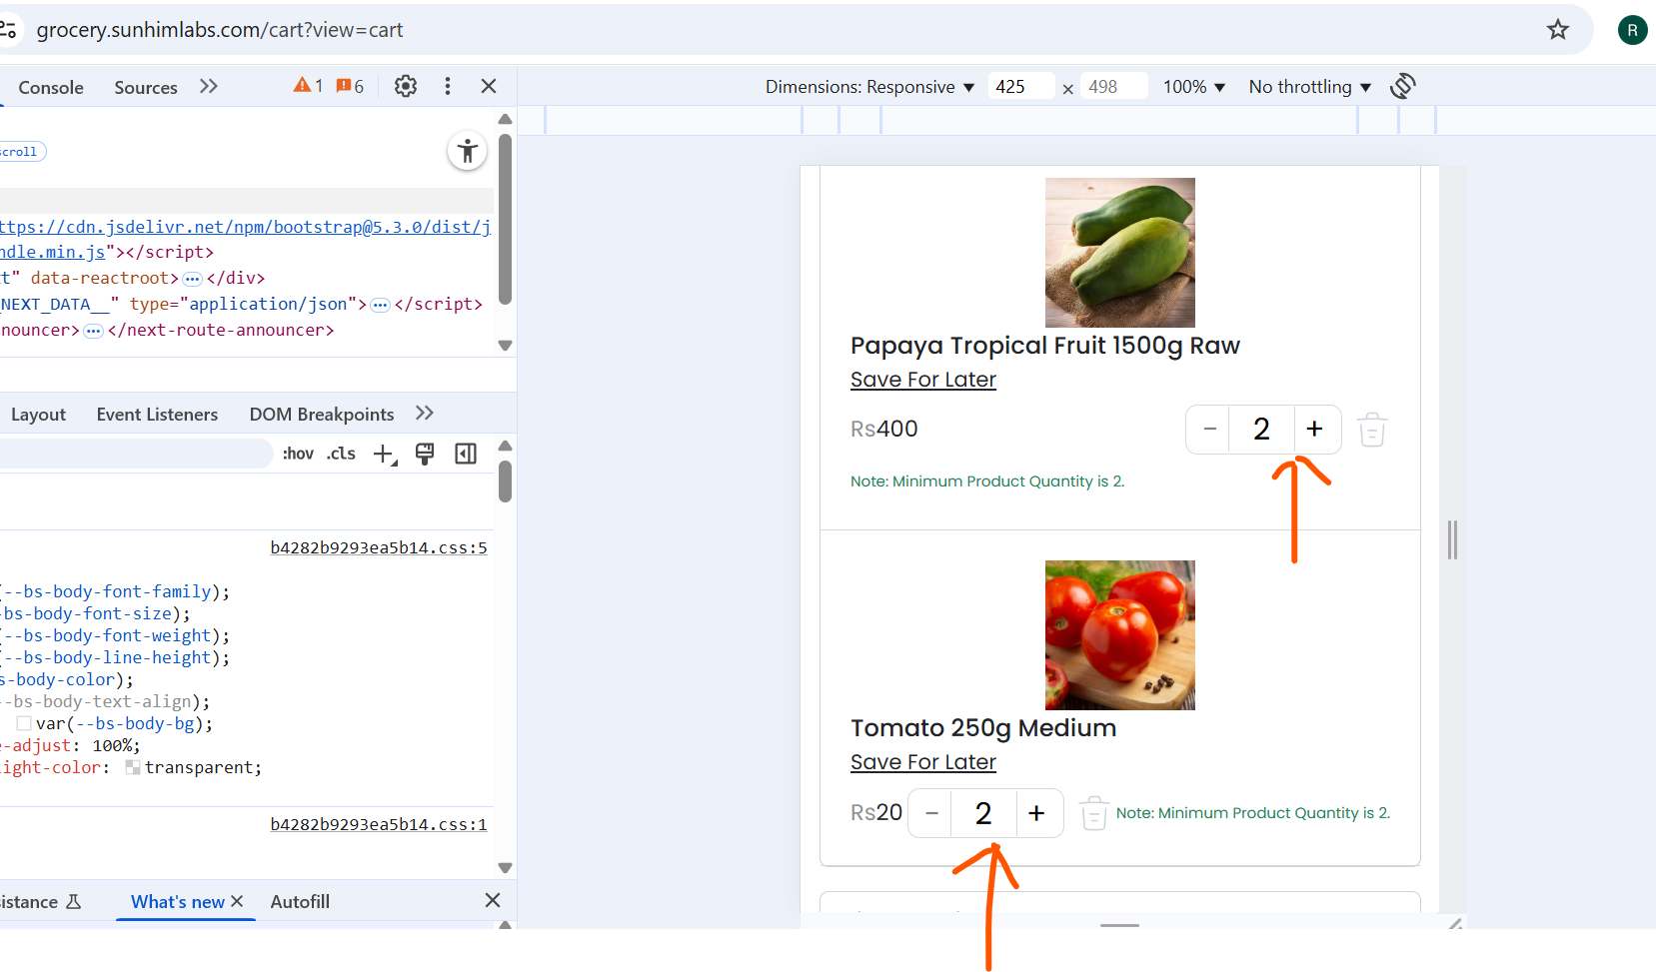Pick the transparent highlight color swatch
This screenshot has width=1656, height=972.
pos(132,767)
